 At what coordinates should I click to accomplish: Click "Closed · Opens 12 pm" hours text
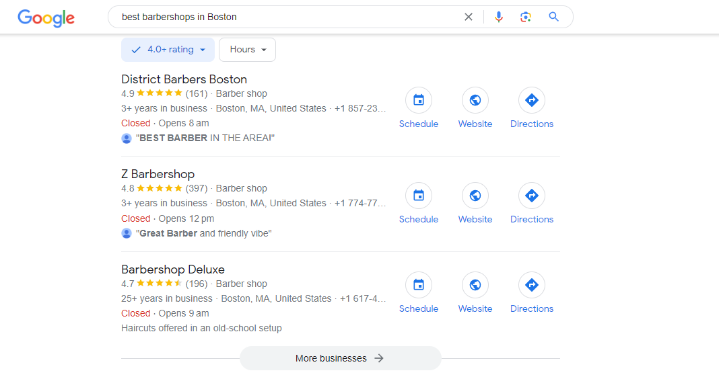point(168,218)
